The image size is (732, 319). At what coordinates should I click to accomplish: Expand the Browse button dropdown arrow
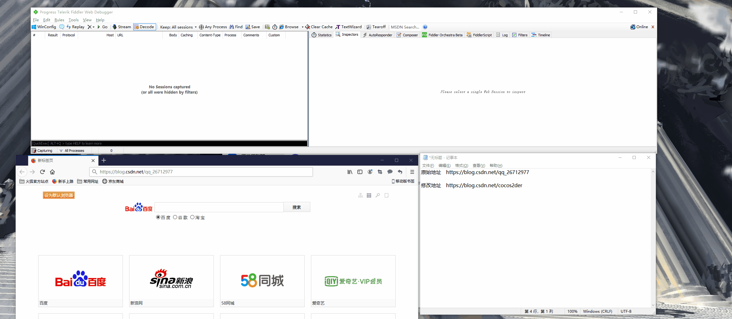(x=303, y=27)
